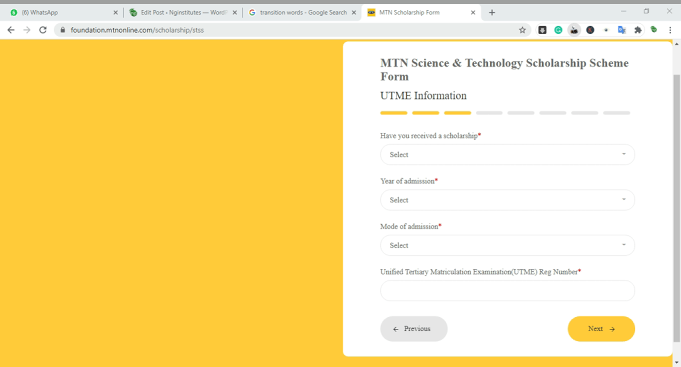This screenshot has height=367, width=681.
Task: Click the page scrollbar up arrow
Action: click(677, 44)
